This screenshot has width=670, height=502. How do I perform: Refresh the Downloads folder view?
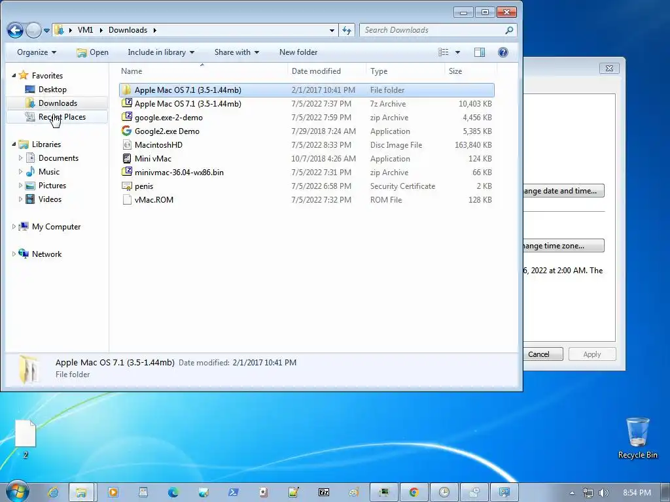pyautogui.click(x=347, y=30)
